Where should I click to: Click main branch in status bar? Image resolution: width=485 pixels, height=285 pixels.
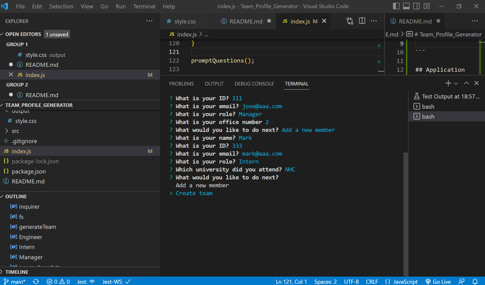pyautogui.click(x=15, y=281)
